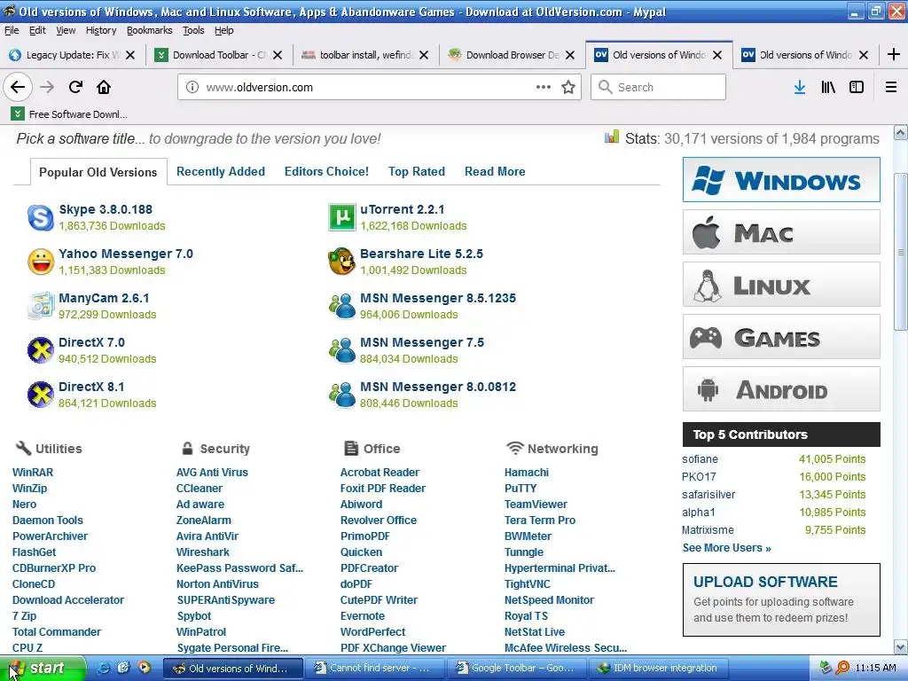
Task: Open the Read More tab
Action: tap(495, 171)
